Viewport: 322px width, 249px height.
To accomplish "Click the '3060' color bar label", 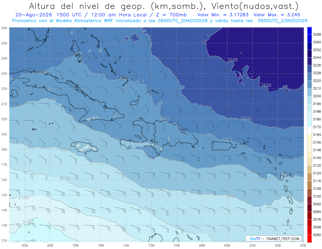I will click(317, 235).
